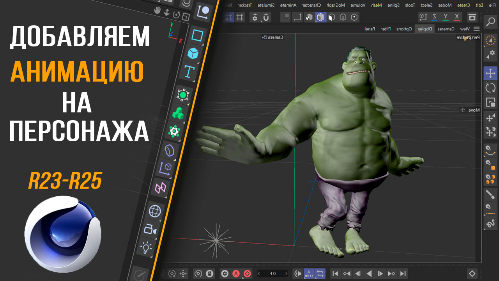
Task: Add a Symmetry object from palette
Action: 160,188
